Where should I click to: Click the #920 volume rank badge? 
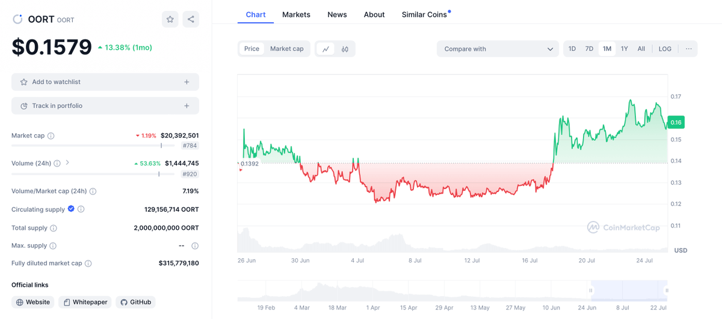tap(190, 174)
